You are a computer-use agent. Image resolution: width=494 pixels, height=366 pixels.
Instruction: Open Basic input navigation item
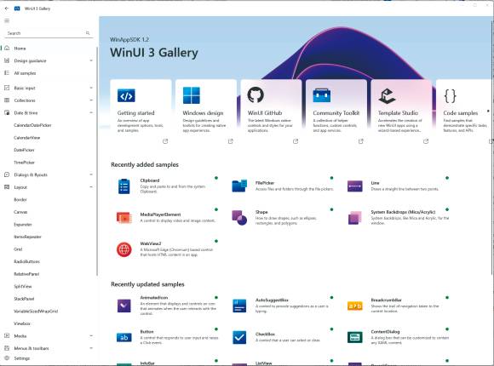click(x=49, y=88)
